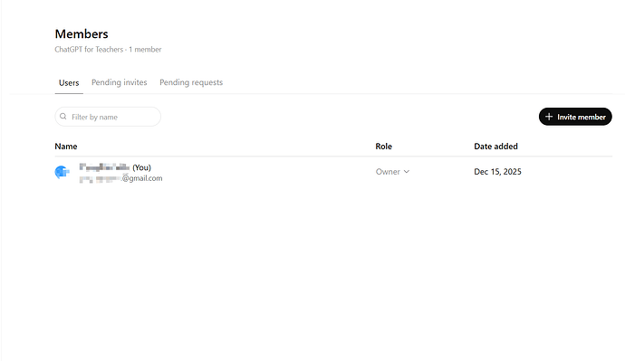
Task: Click the Date added column header
Action: 495,146
